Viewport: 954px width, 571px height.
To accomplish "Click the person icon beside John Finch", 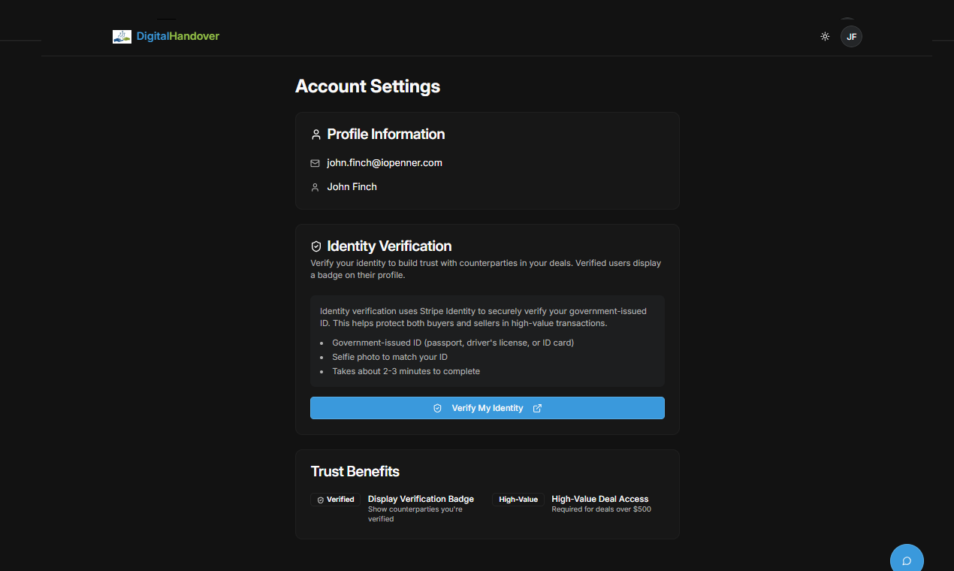I will [315, 187].
